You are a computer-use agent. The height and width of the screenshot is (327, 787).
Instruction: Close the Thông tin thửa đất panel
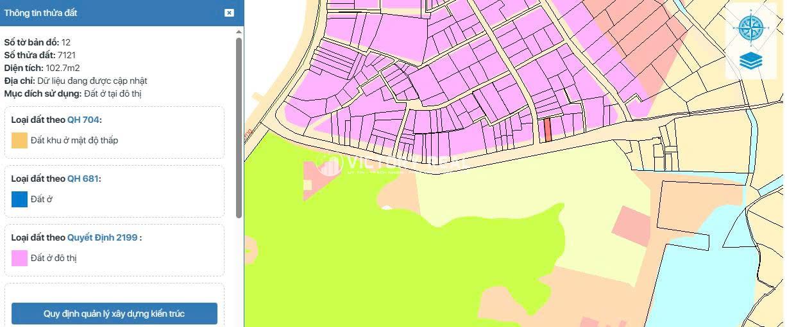point(229,13)
